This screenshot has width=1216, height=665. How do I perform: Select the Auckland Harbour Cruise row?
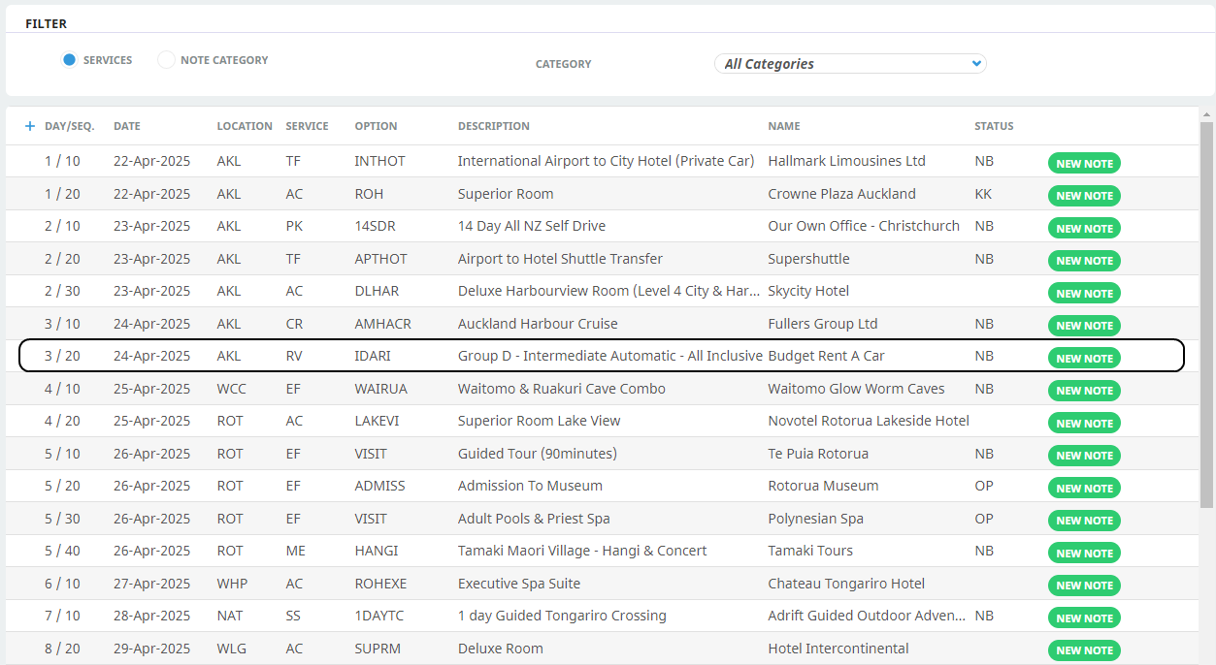[538, 324]
